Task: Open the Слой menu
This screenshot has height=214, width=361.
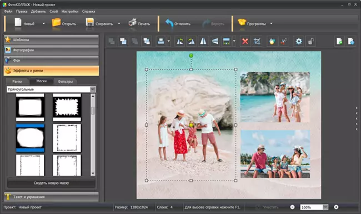Action: (53, 11)
